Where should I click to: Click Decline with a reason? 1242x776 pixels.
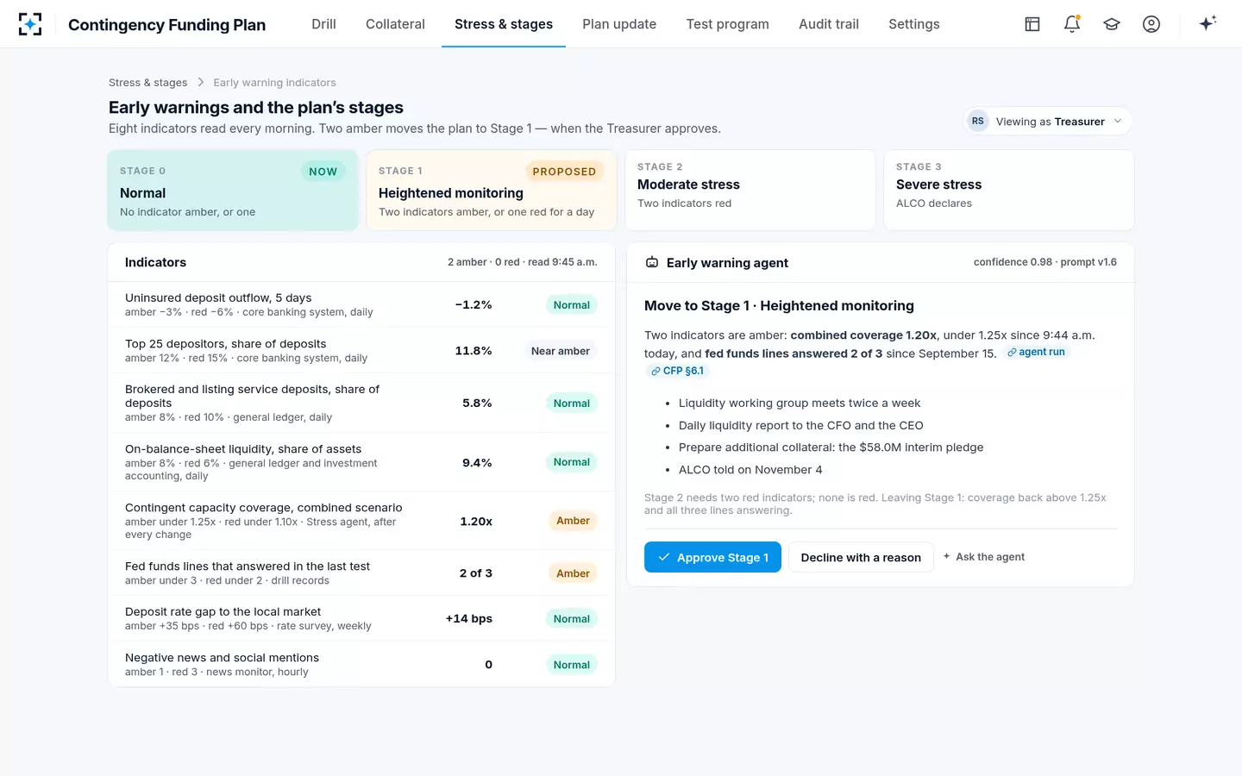click(861, 557)
